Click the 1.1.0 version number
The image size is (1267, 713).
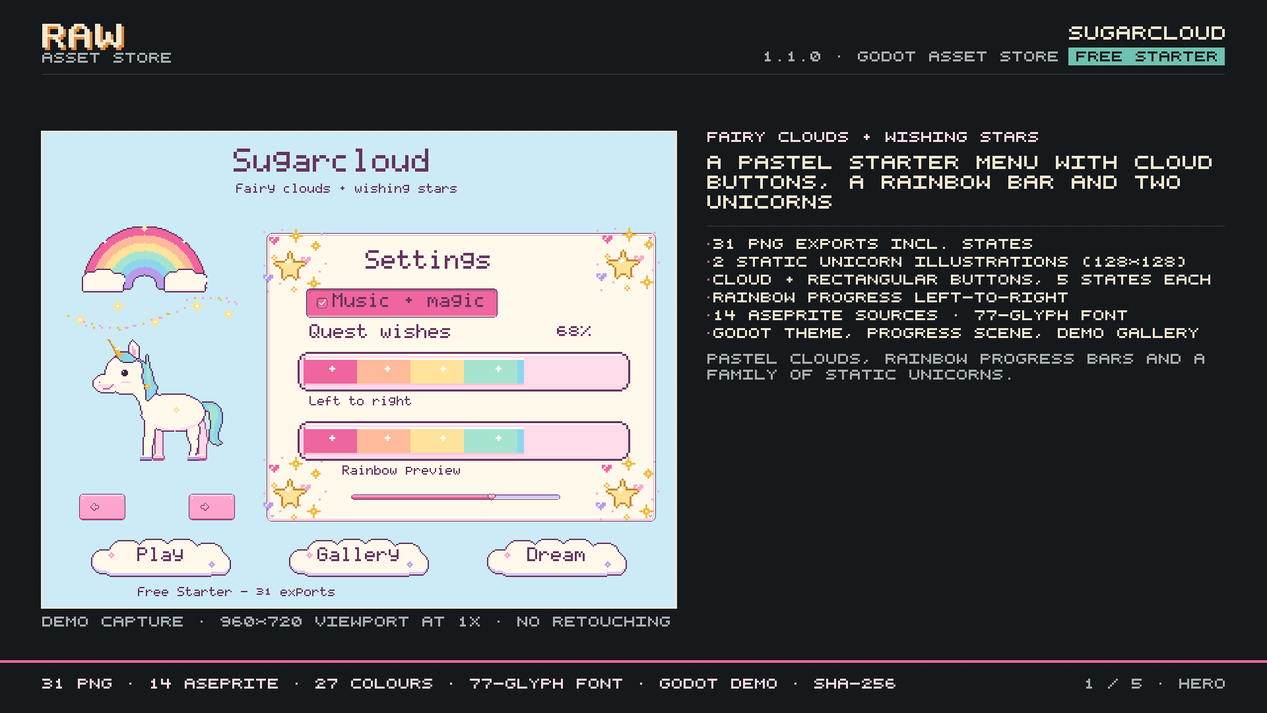[x=792, y=57]
